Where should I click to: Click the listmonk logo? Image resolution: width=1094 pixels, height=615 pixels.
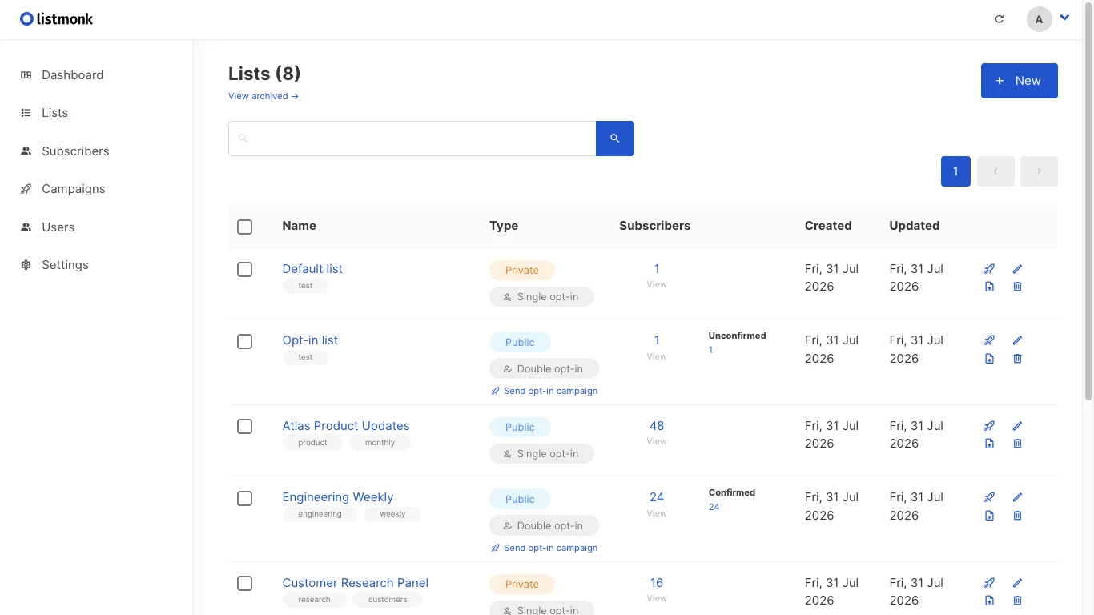pyautogui.click(x=56, y=18)
